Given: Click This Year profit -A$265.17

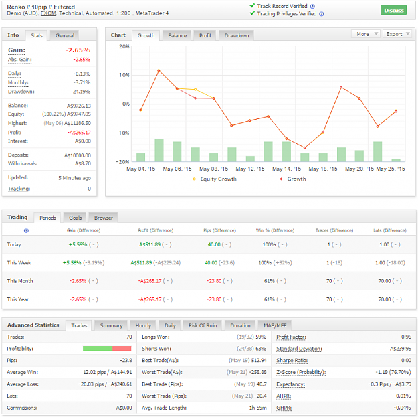Looking at the screenshot, I should click(x=150, y=299).
